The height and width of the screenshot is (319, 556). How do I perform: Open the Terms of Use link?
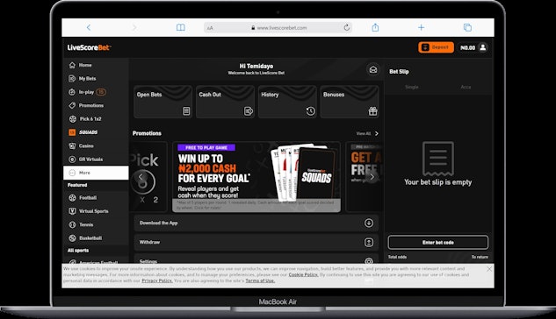point(260,280)
